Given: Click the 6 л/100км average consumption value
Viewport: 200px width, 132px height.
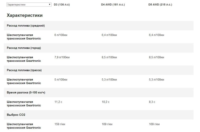Looking at the screenshot, I should click(61, 35).
